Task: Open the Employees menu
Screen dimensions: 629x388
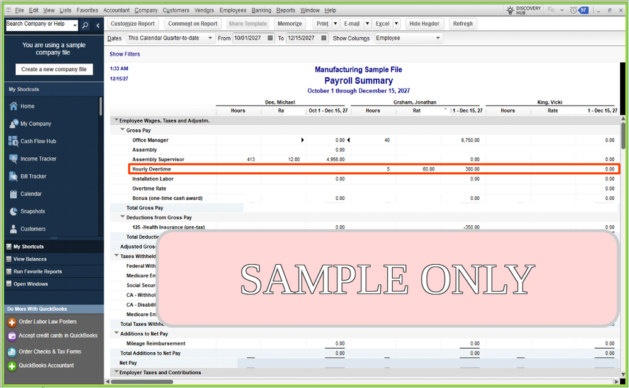Action: pyautogui.click(x=233, y=11)
